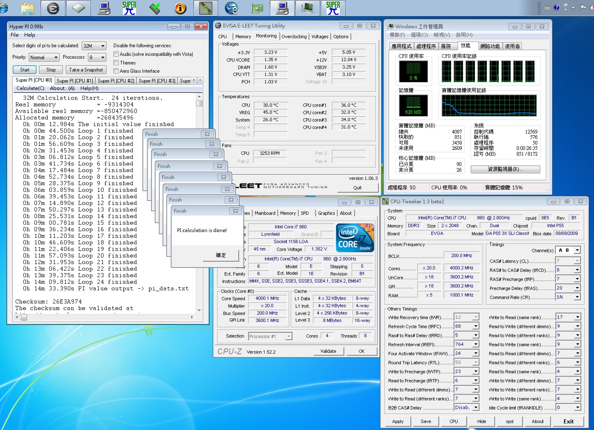Check Aero Glass Interface option
This screenshot has width=594, height=430.
[x=116, y=71]
